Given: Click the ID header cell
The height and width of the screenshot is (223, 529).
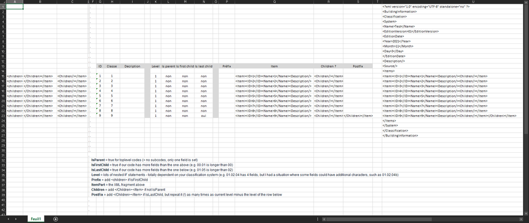Looking at the screenshot, I should coord(100,67).
